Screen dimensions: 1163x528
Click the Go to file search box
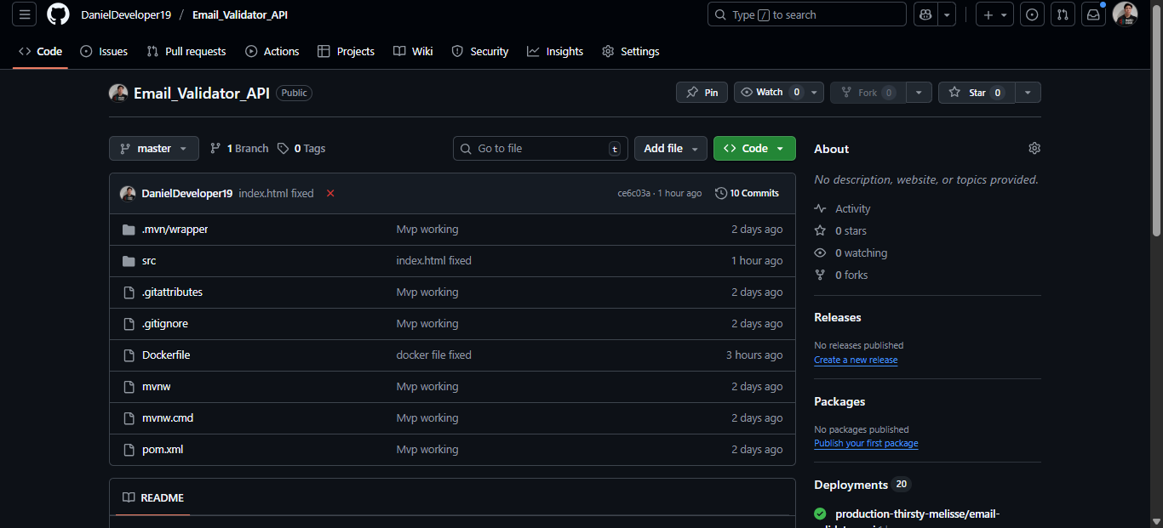(x=541, y=148)
